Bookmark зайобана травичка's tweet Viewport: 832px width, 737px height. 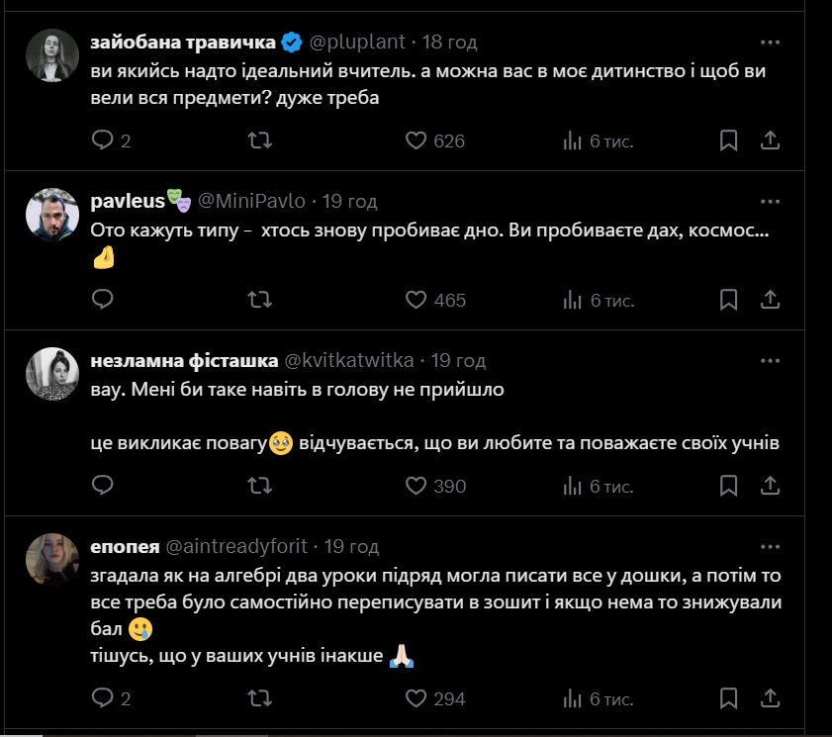pyautogui.click(x=728, y=140)
